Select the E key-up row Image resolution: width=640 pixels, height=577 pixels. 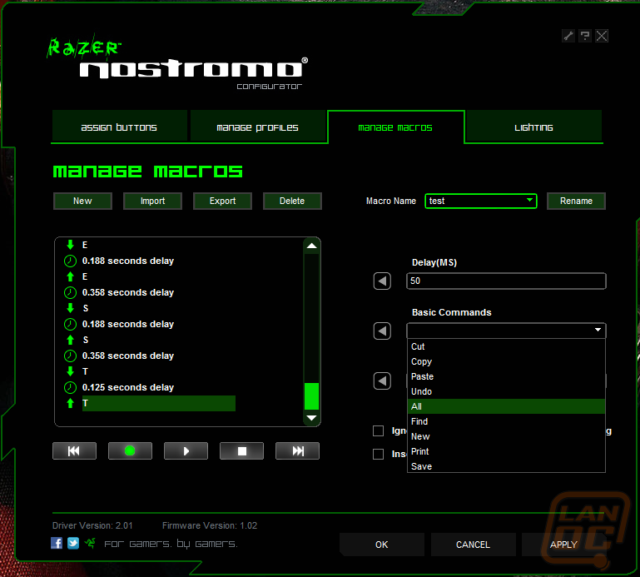pyautogui.click(x=150, y=276)
